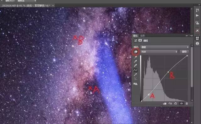Pick the black point eyedropper in Curves

point(135,57)
